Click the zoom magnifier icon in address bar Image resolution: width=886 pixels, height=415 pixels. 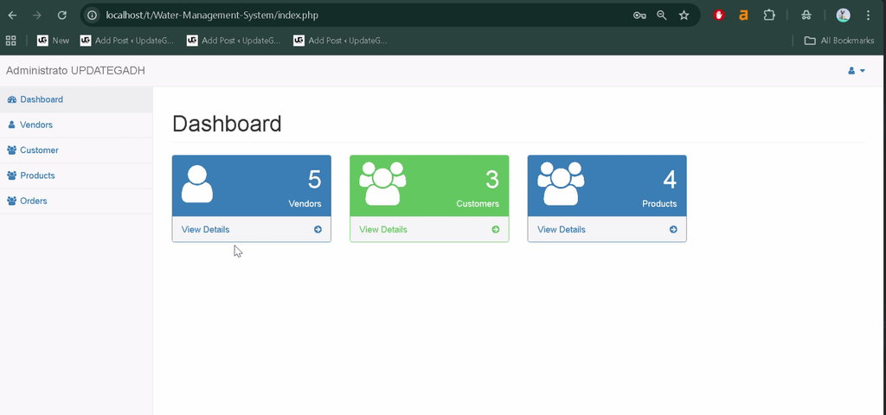click(662, 16)
